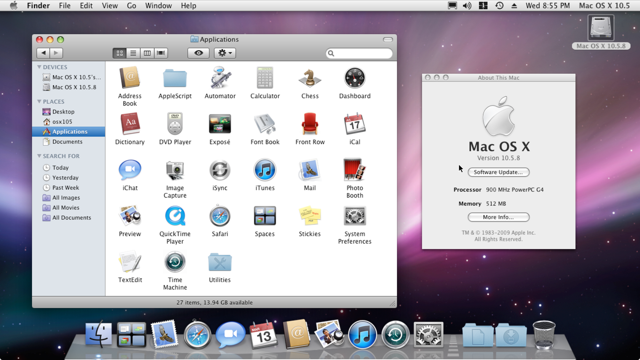Click More Info button in About This Mac
This screenshot has height=360, width=640.
point(499,217)
